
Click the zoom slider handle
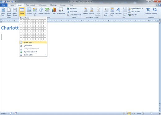coord(151,113)
